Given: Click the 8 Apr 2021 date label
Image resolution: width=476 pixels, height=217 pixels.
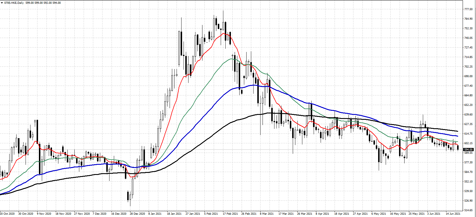Looking at the screenshot, I should tap(322, 214).
